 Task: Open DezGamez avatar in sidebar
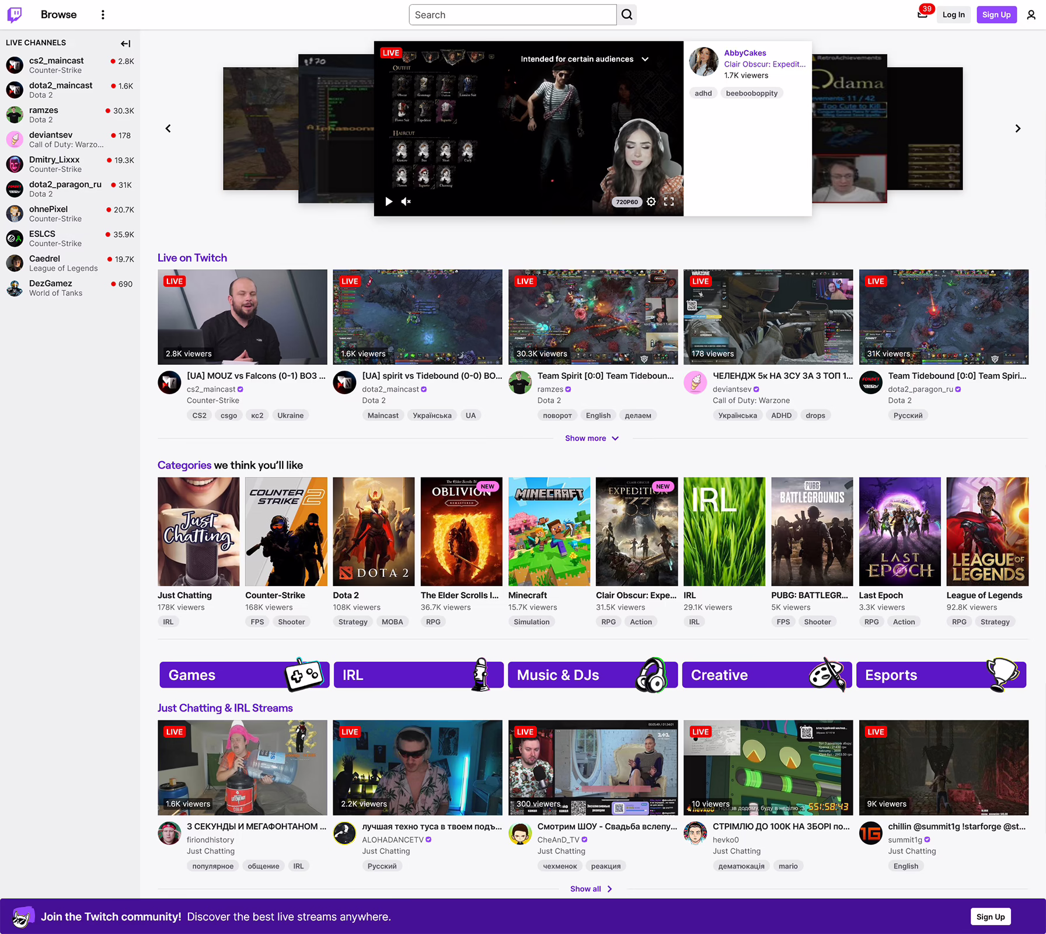(x=15, y=288)
